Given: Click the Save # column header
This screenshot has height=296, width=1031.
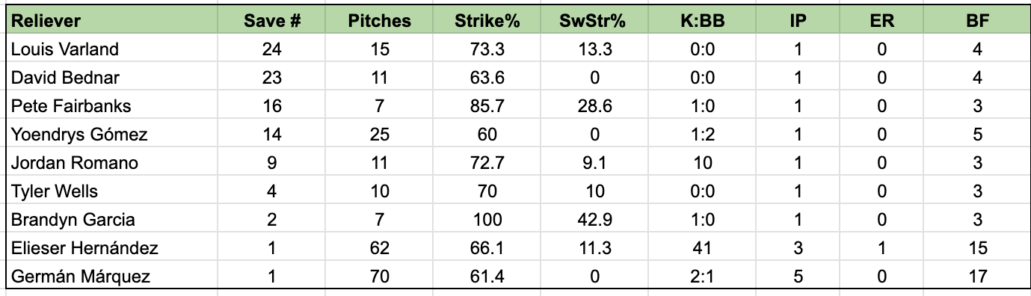Looking at the screenshot, I should coord(272,21).
